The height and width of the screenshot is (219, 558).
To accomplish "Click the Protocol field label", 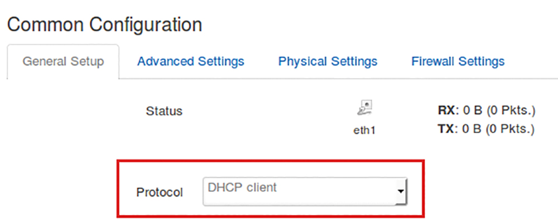I will pyautogui.click(x=160, y=192).
